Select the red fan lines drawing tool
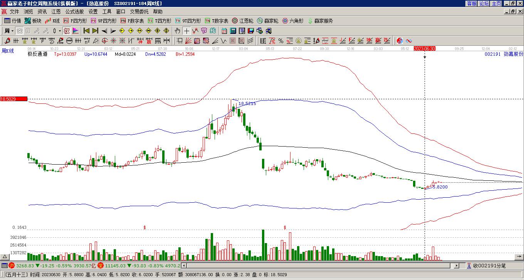The height and width of the screenshot is (280, 524). click(188, 41)
